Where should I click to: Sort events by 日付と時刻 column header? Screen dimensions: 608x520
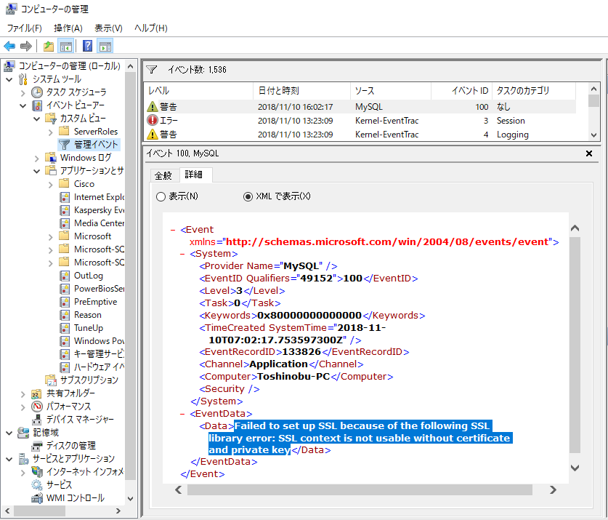(301, 90)
